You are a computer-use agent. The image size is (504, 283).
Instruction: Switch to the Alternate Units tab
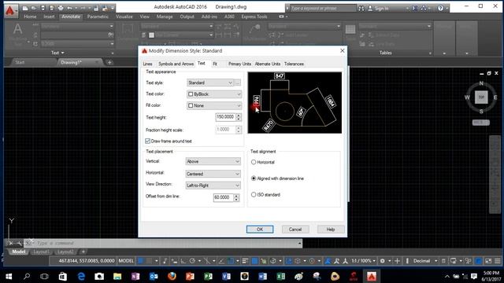(x=268, y=64)
